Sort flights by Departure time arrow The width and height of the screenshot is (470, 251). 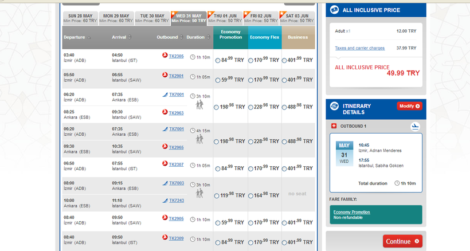click(89, 37)
